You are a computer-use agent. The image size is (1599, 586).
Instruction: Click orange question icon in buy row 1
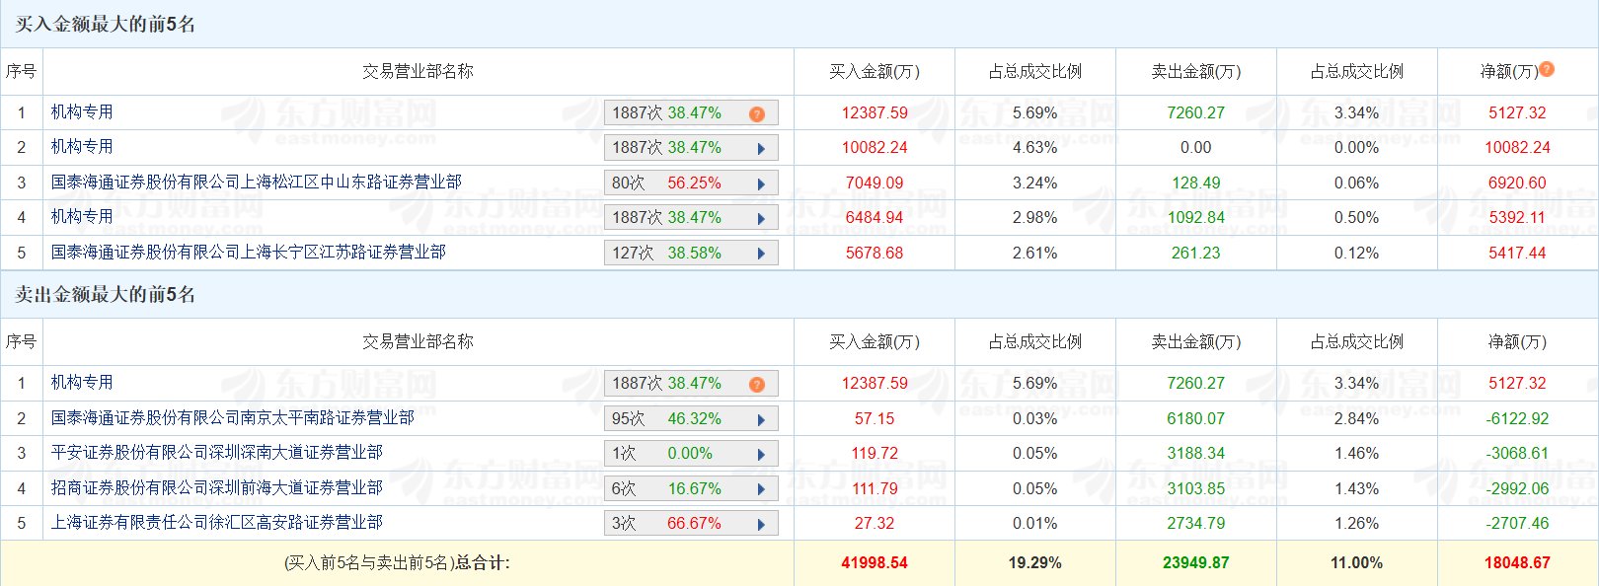point(757,114)
